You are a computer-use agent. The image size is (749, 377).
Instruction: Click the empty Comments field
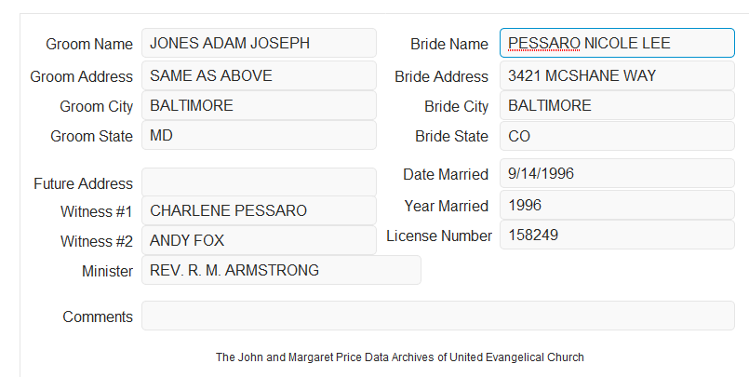click(438, 316)
